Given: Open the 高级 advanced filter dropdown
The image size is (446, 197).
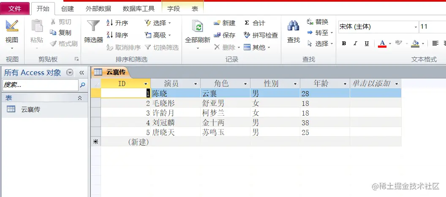Looking at the screenshot, I should click(x=158, y=35).
